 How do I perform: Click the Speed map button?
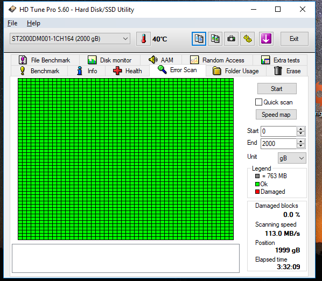(x=276, y=115)
